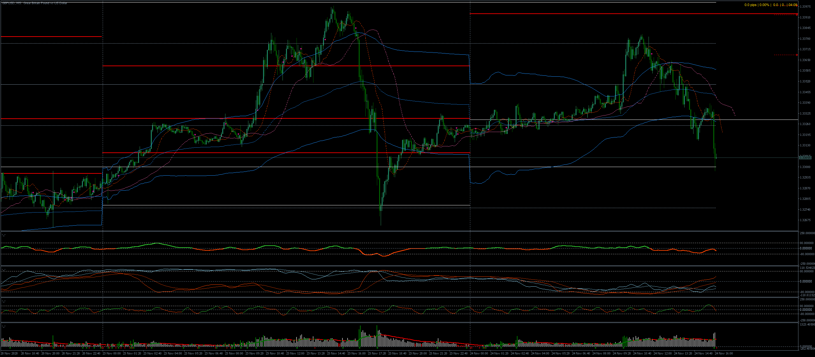Click the -202.40500 volume scale value
This screenshot has height=357, width=815.
point(807,349)
